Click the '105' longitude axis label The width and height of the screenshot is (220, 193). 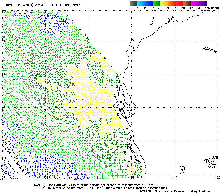[x=2, y=178]
